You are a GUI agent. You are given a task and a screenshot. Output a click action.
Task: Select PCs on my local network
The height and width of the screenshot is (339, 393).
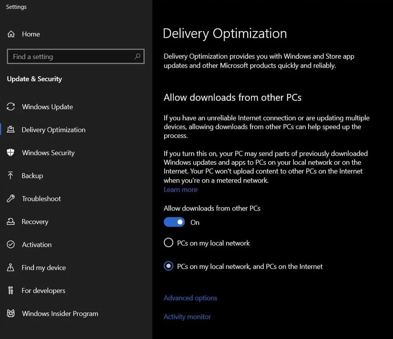click(x=168, y=243)
